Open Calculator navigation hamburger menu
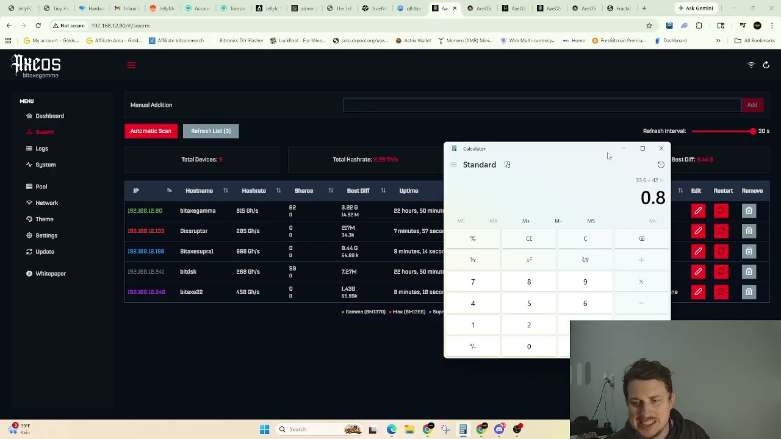Viewport: 781px width, 439px height. [453, 165]
